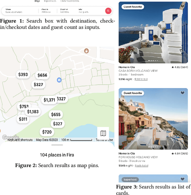
Task: Toggle the heart on Pori House listing
Action: click(x=183, y=93)
